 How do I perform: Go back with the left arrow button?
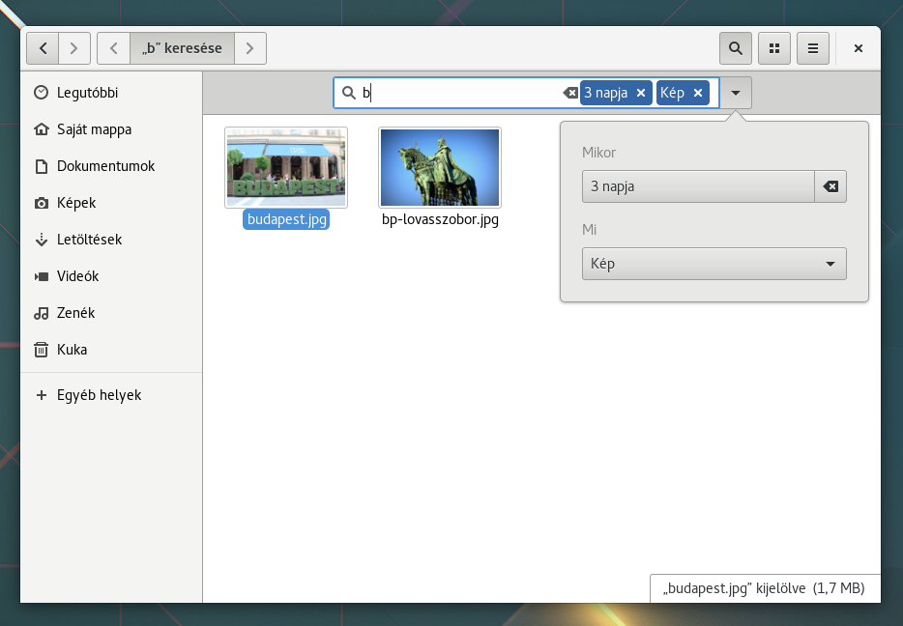[44, 48]
